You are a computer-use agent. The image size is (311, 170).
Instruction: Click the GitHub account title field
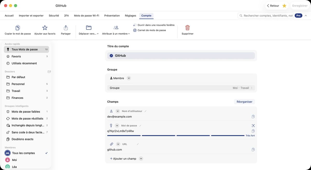pos(181,56)
